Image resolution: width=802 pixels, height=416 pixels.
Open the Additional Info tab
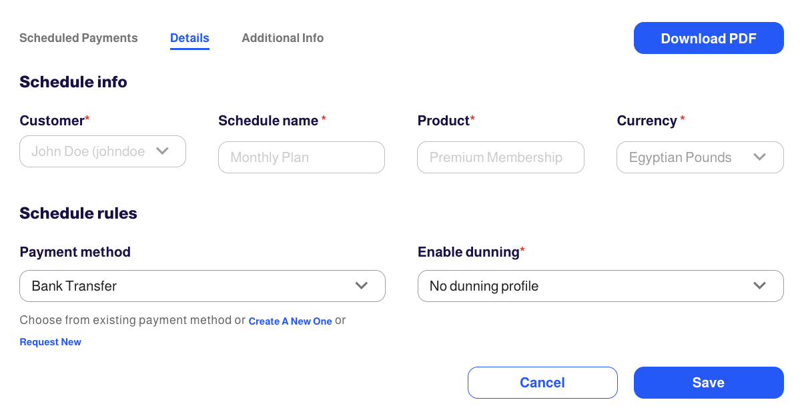point(283,38)
